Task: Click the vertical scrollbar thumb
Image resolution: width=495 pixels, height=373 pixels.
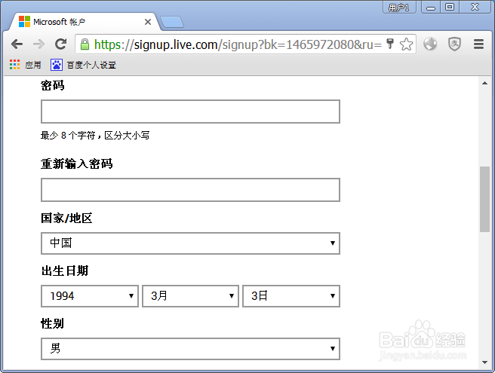Action: [484, 199]
